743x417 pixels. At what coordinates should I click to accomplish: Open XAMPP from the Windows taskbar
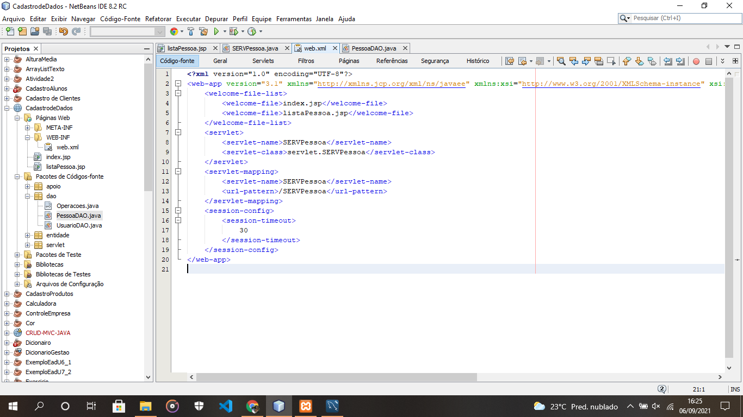(305, 406)
